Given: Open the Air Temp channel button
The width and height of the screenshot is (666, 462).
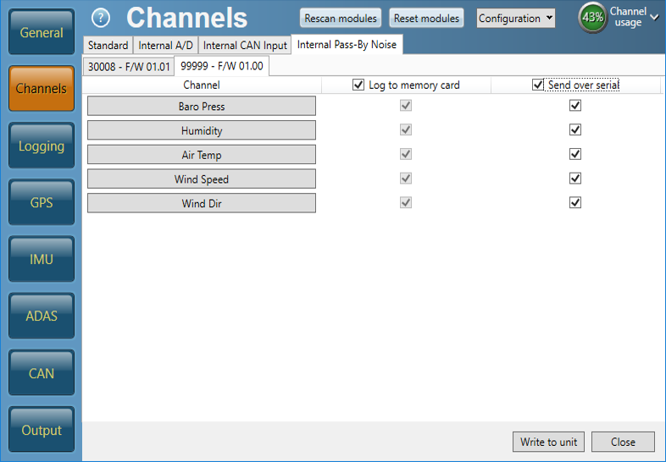Looking at the screenshot, I should point(202,155).
